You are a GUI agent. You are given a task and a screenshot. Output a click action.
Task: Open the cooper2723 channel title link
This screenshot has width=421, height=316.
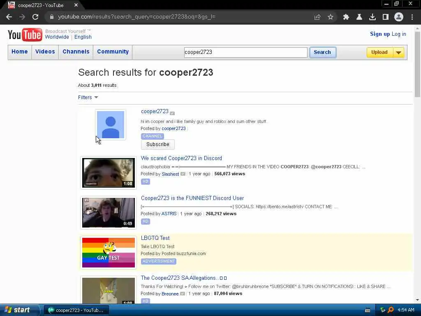(x=155, y=111)
